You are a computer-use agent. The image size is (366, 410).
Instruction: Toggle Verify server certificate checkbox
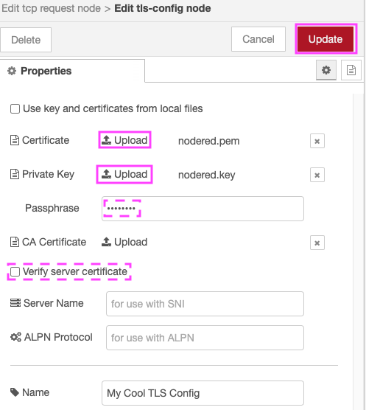[x=15, y=271]
